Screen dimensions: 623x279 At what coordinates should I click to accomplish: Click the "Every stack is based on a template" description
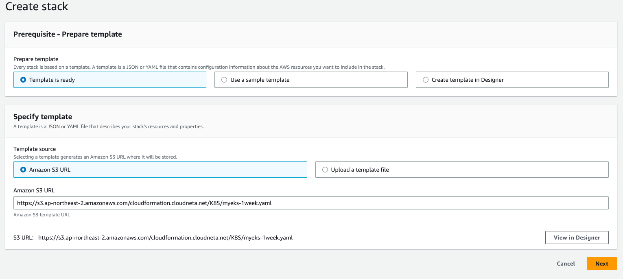click(x=199, y=67)
